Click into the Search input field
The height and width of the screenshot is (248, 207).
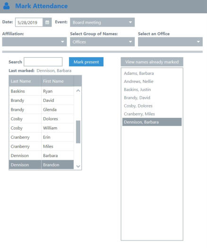(x=43, y=62)
